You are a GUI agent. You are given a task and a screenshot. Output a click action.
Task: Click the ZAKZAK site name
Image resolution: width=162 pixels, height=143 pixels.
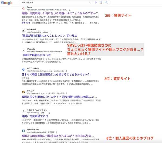tap(30, 91)
